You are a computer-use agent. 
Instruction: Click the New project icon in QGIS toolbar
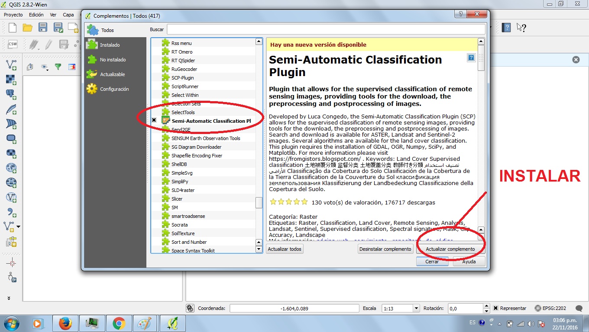coord(13,28)
